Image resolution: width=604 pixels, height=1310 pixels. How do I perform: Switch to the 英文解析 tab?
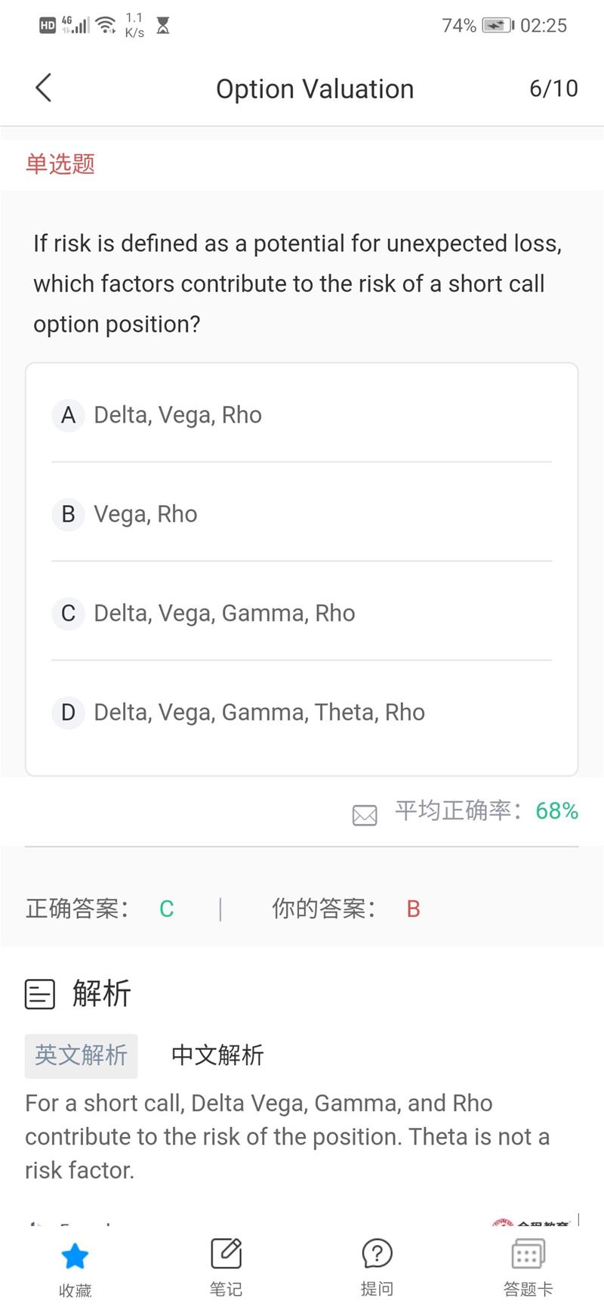tap(81, 1055)
